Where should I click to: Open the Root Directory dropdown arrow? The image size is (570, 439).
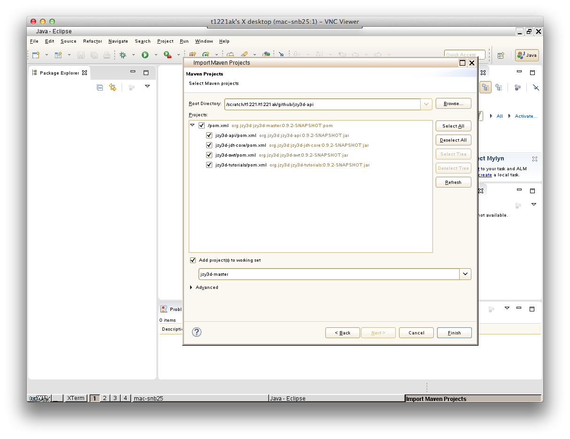click(x=426, y=104)
